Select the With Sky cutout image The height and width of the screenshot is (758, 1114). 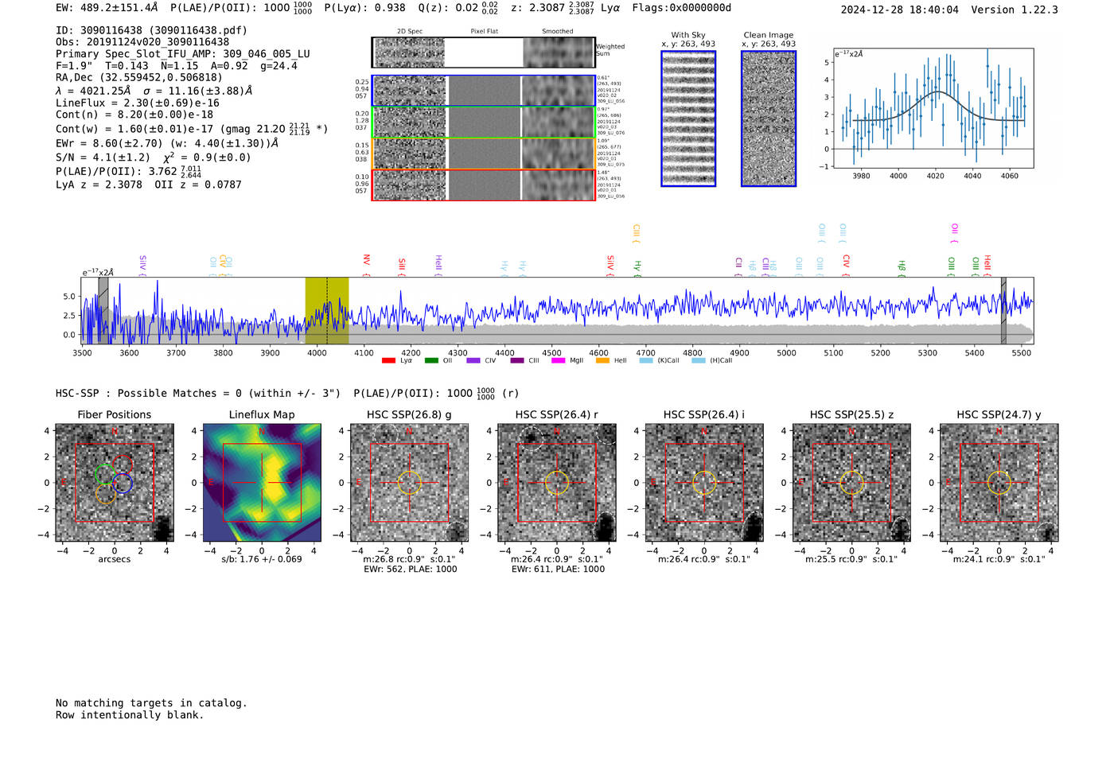[688, 119]
